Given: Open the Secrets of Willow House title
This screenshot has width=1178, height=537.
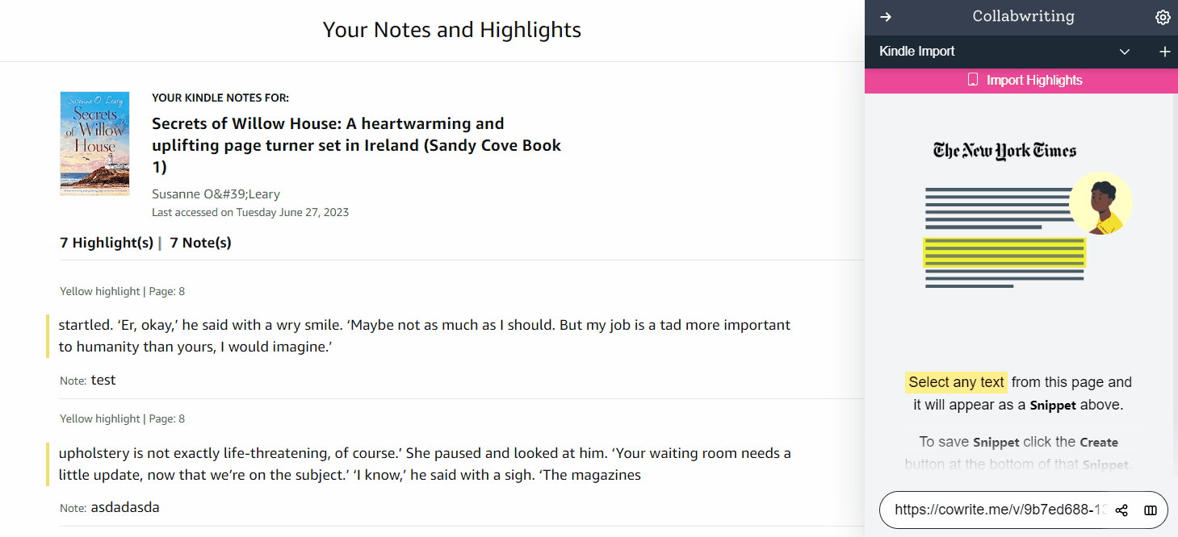Looking at the screenshot, I should pyautogui.click(x=356, y=145).
